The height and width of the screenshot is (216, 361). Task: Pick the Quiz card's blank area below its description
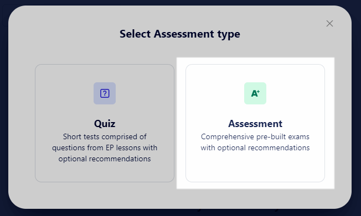105,172
